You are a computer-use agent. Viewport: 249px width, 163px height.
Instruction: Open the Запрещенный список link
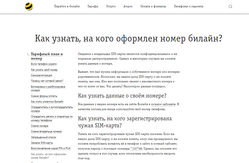pos(43,137)
